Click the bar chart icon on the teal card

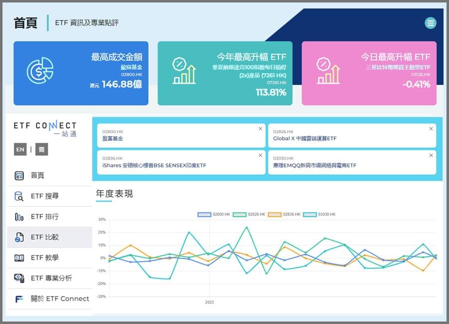pos(184,70)
